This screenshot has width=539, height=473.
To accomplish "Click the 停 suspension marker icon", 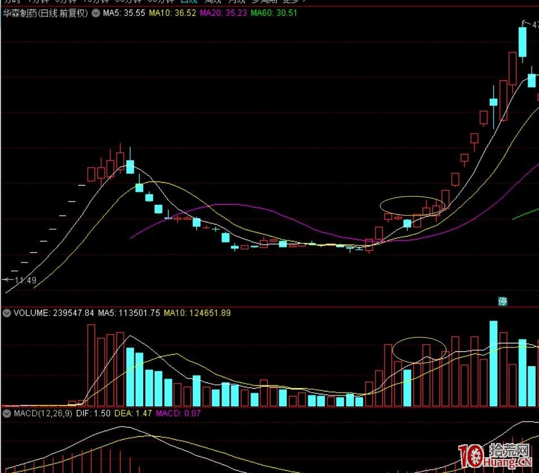I will click(x=503, y=302).
